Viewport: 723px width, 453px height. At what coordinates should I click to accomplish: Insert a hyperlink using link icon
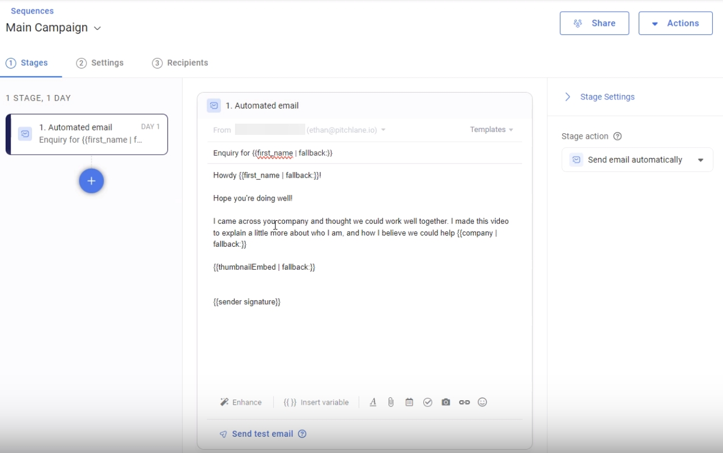464,402
